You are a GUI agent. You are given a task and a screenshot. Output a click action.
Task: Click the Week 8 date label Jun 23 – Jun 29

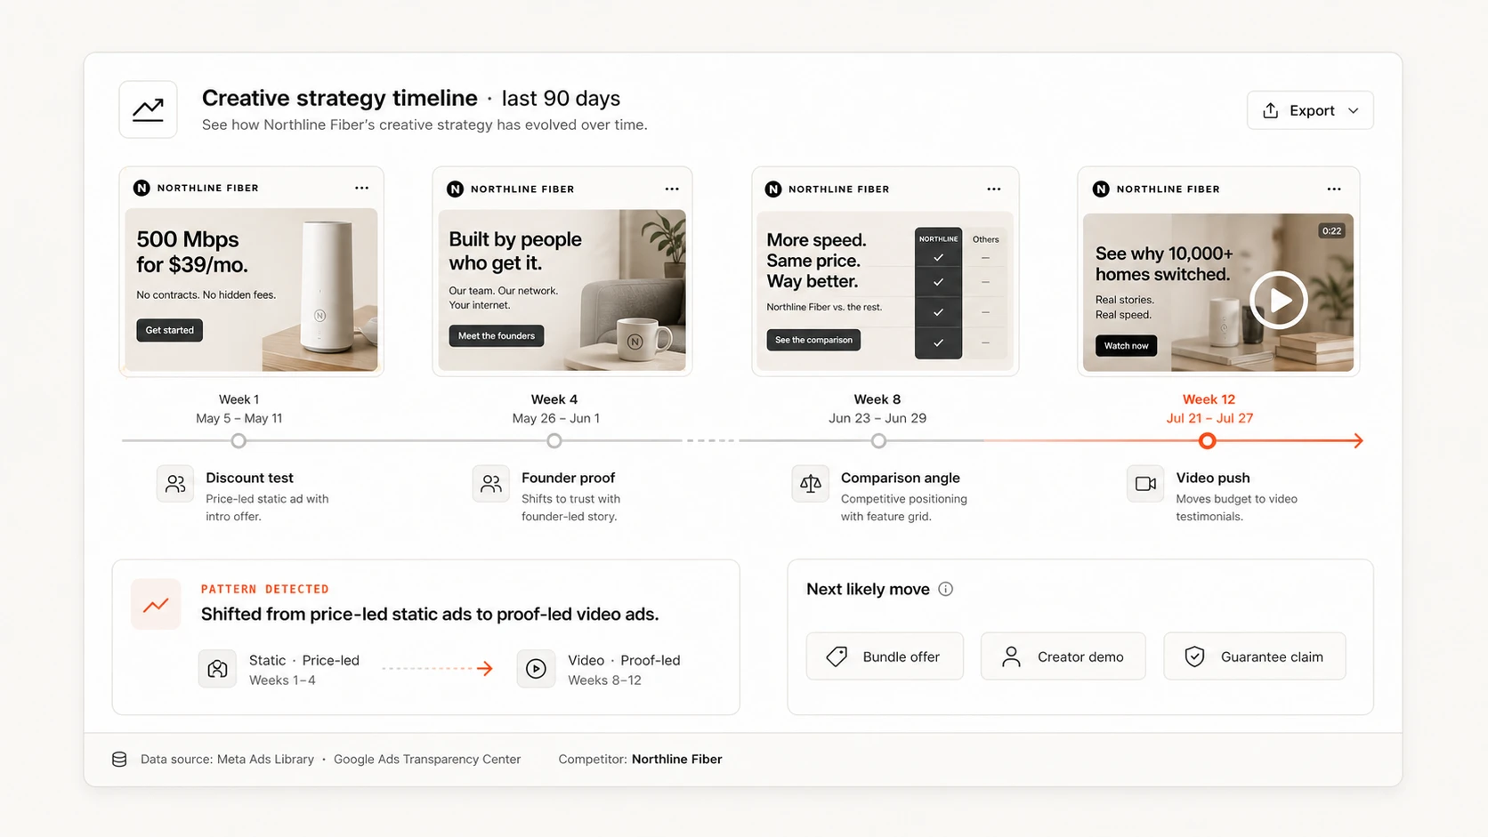click(x=877, y=418)
